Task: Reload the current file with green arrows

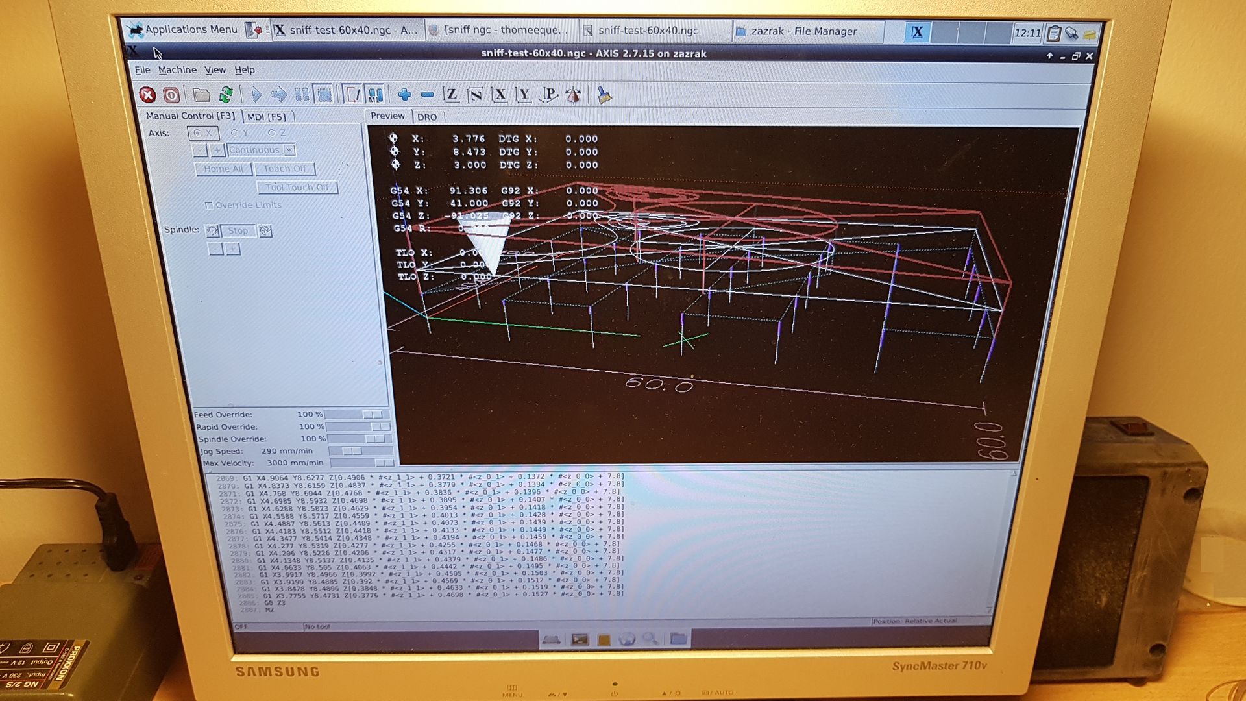Action: 226,95
